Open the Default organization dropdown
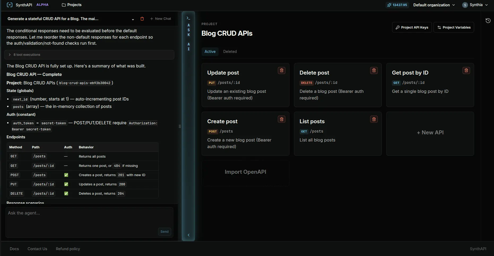The image size is (494, 256). [434, 5]
